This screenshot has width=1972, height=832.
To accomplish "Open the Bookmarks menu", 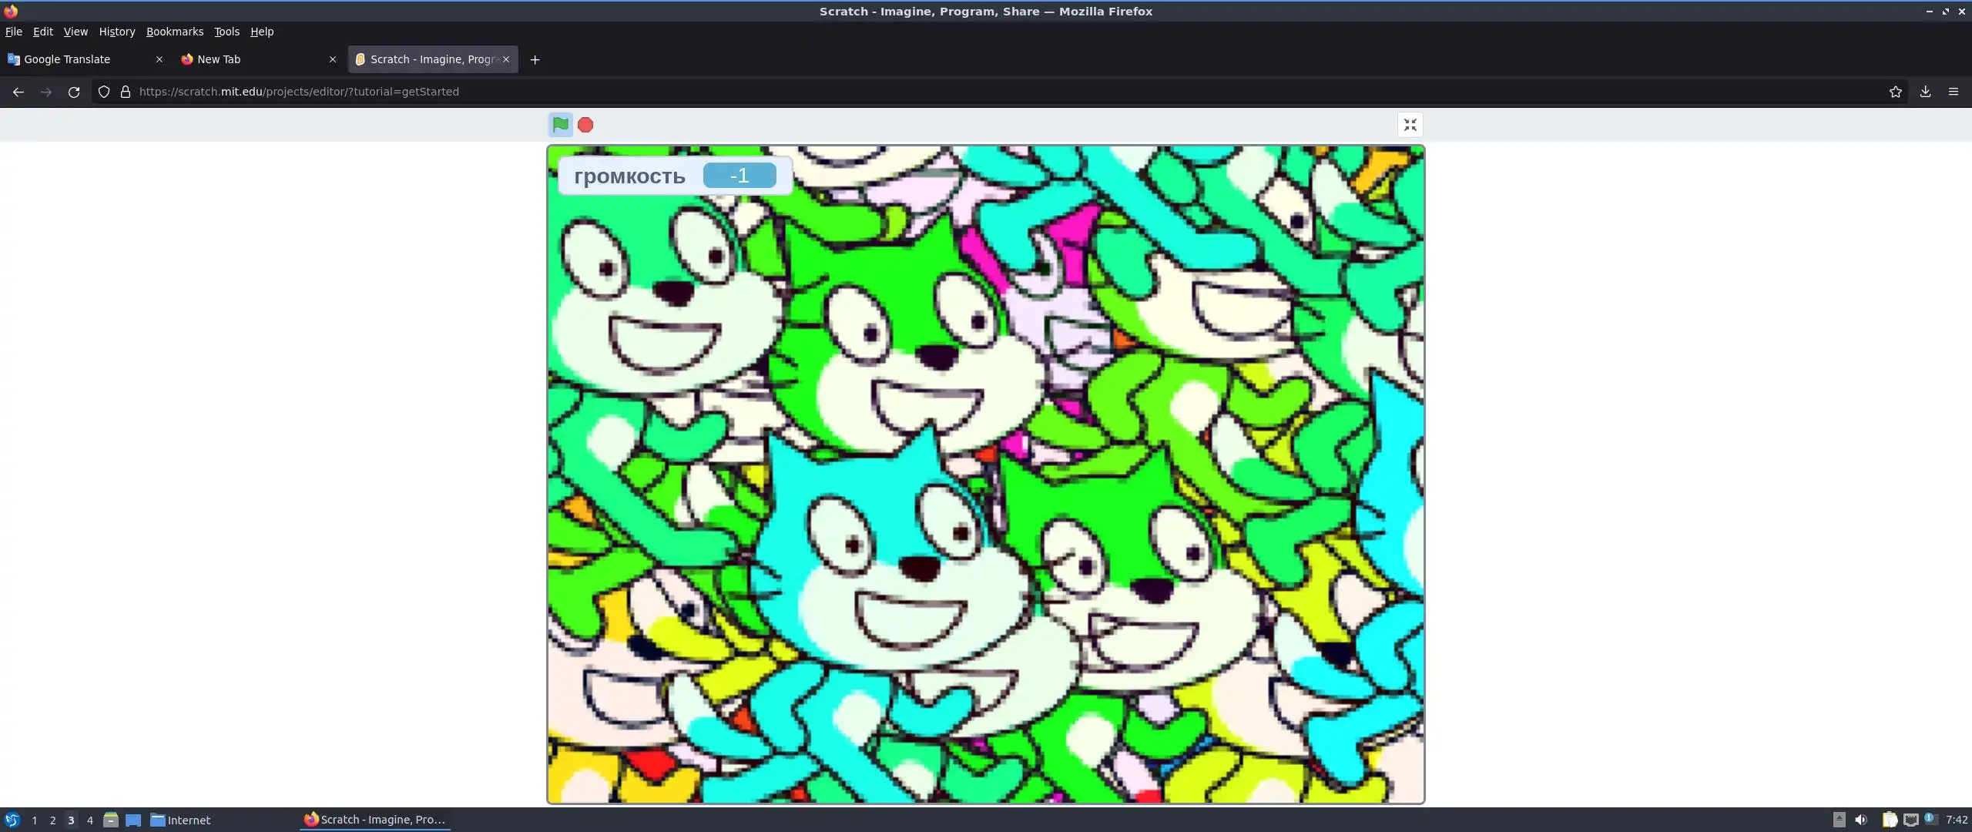I will [175, 32].
